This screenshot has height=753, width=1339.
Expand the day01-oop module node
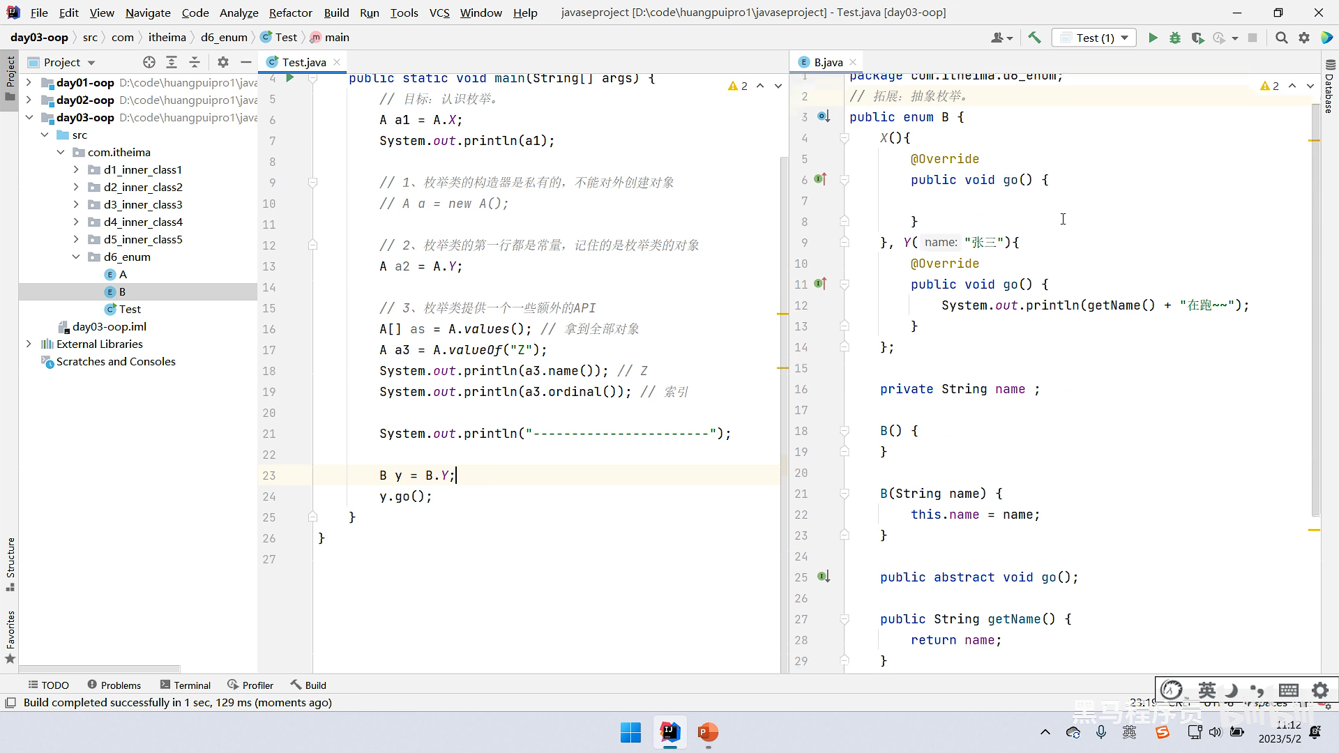coord(29,82)
